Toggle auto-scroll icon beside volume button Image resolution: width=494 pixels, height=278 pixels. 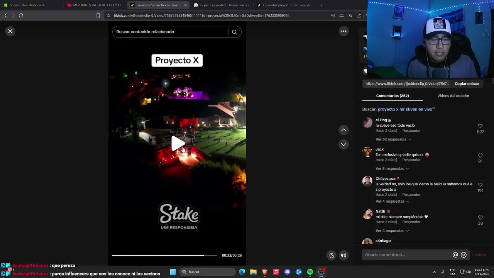[x=332, y=255]
